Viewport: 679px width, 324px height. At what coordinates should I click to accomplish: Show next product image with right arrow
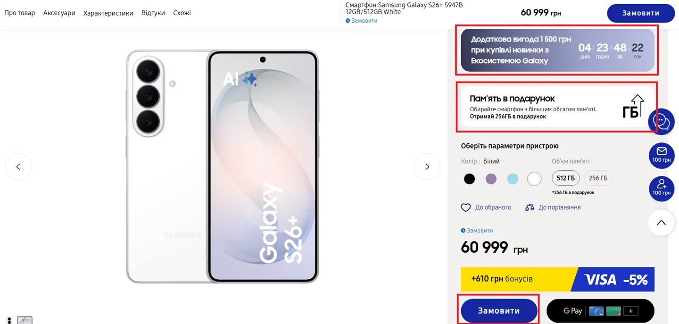[427, 166]
